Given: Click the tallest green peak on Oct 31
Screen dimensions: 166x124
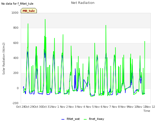Looking at the screenshot, I should [x=45, y=19].
